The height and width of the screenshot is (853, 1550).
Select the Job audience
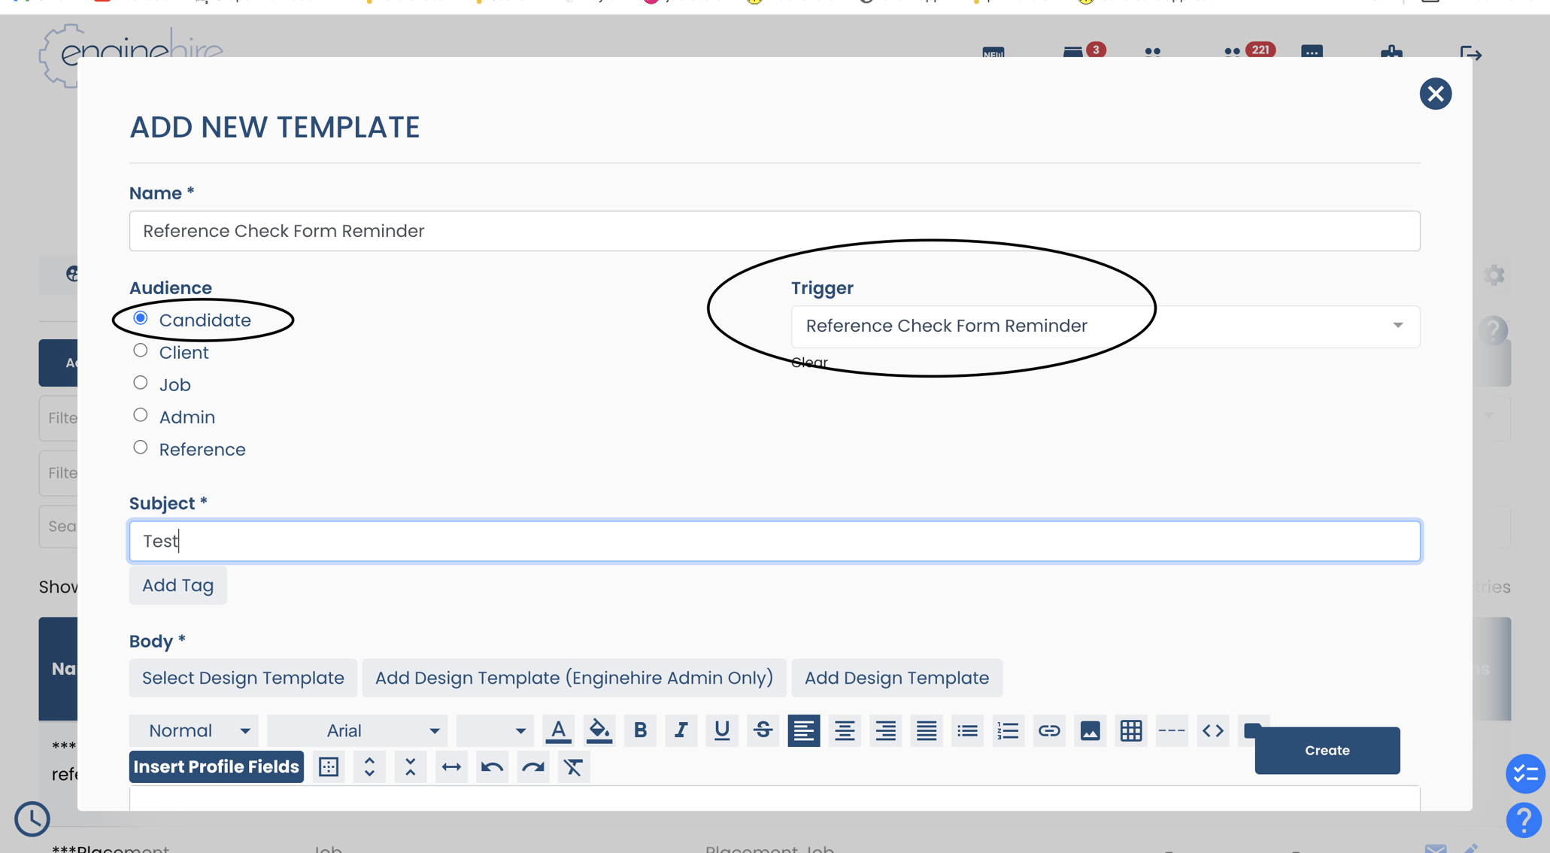(140, 382)
